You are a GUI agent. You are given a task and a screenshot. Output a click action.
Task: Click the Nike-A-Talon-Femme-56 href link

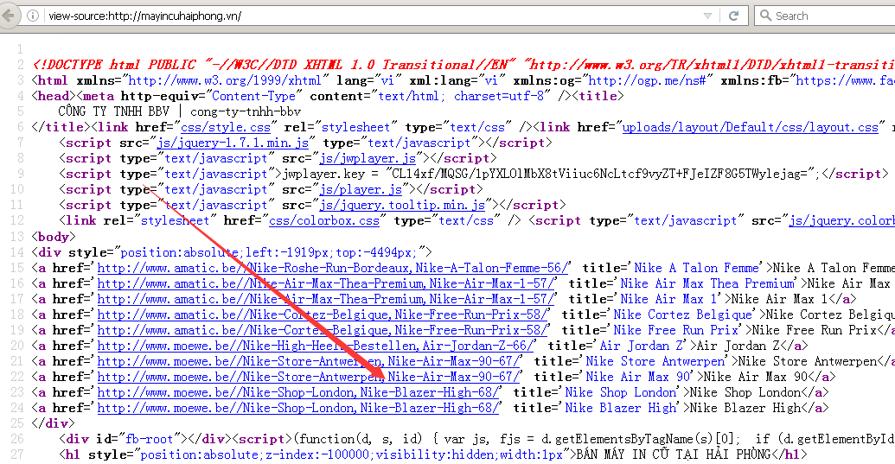[334, 268]
